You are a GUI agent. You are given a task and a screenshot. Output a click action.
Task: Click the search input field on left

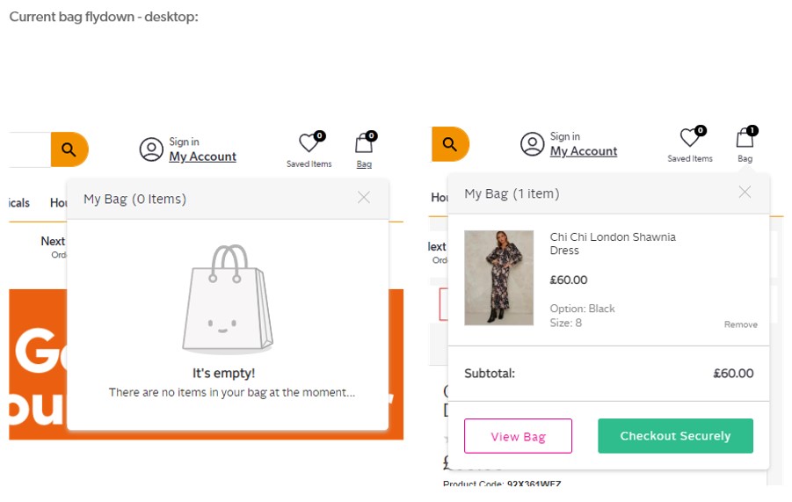coord(28,149)
